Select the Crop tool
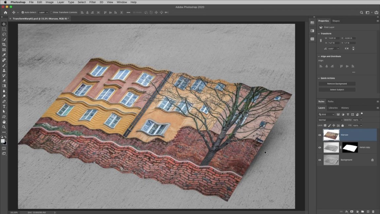This screenshot has width=380, height=214. pos(4,45)
